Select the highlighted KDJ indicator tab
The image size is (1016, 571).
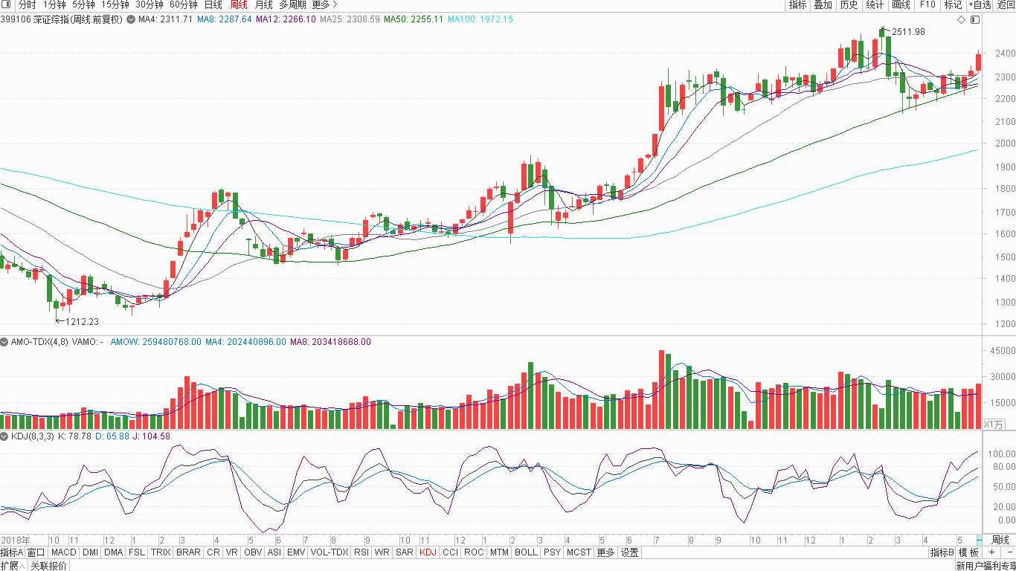tap(428, 552)
